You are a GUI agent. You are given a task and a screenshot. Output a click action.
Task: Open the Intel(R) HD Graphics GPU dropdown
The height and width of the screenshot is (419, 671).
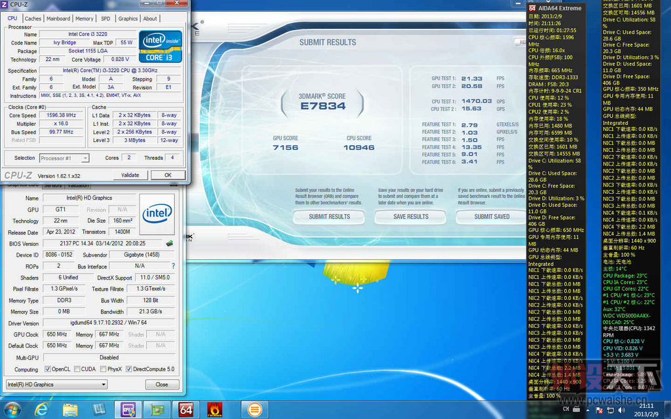click(56, 384)
